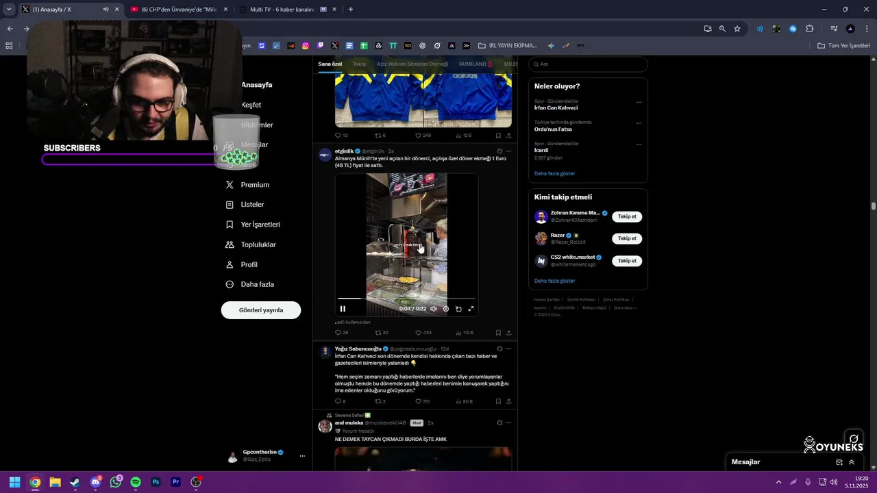Click the Ara search field
Screen dimensions: 877x493
588,64
